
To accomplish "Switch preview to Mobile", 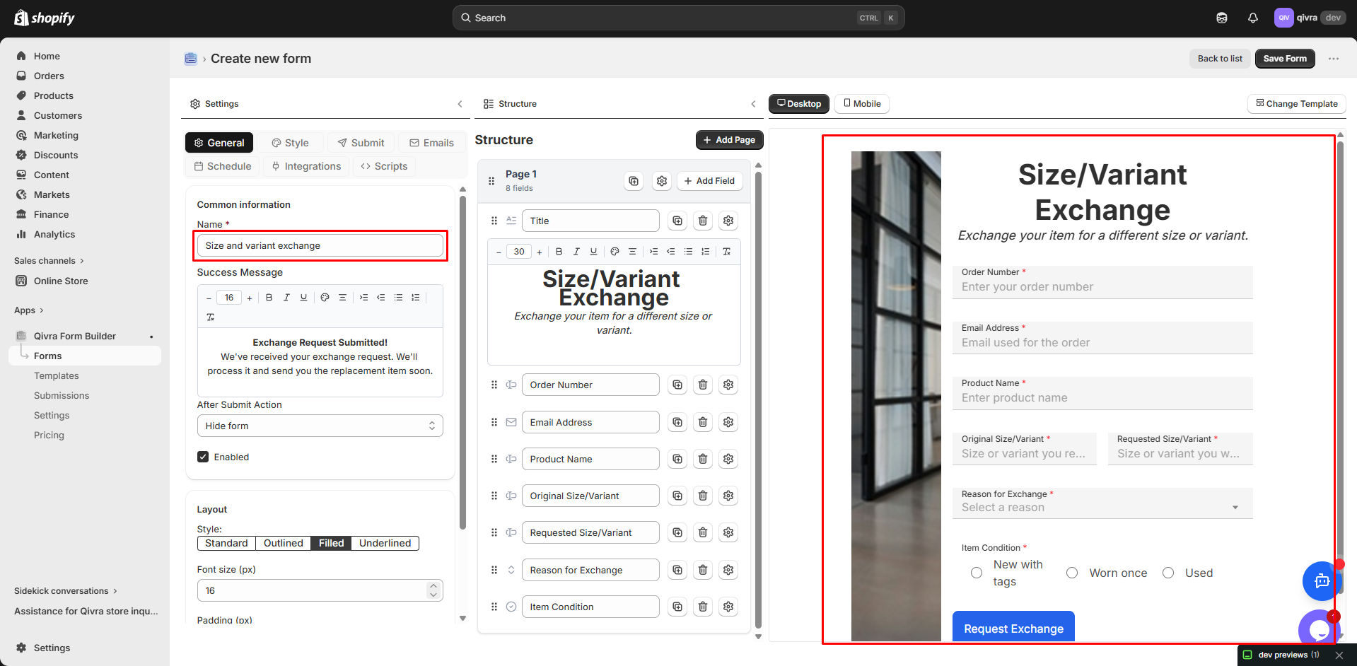I will coord(862,103).
